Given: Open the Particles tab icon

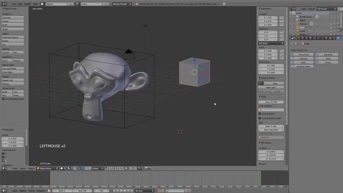Looking at the screenshot, I should point(333,38).
